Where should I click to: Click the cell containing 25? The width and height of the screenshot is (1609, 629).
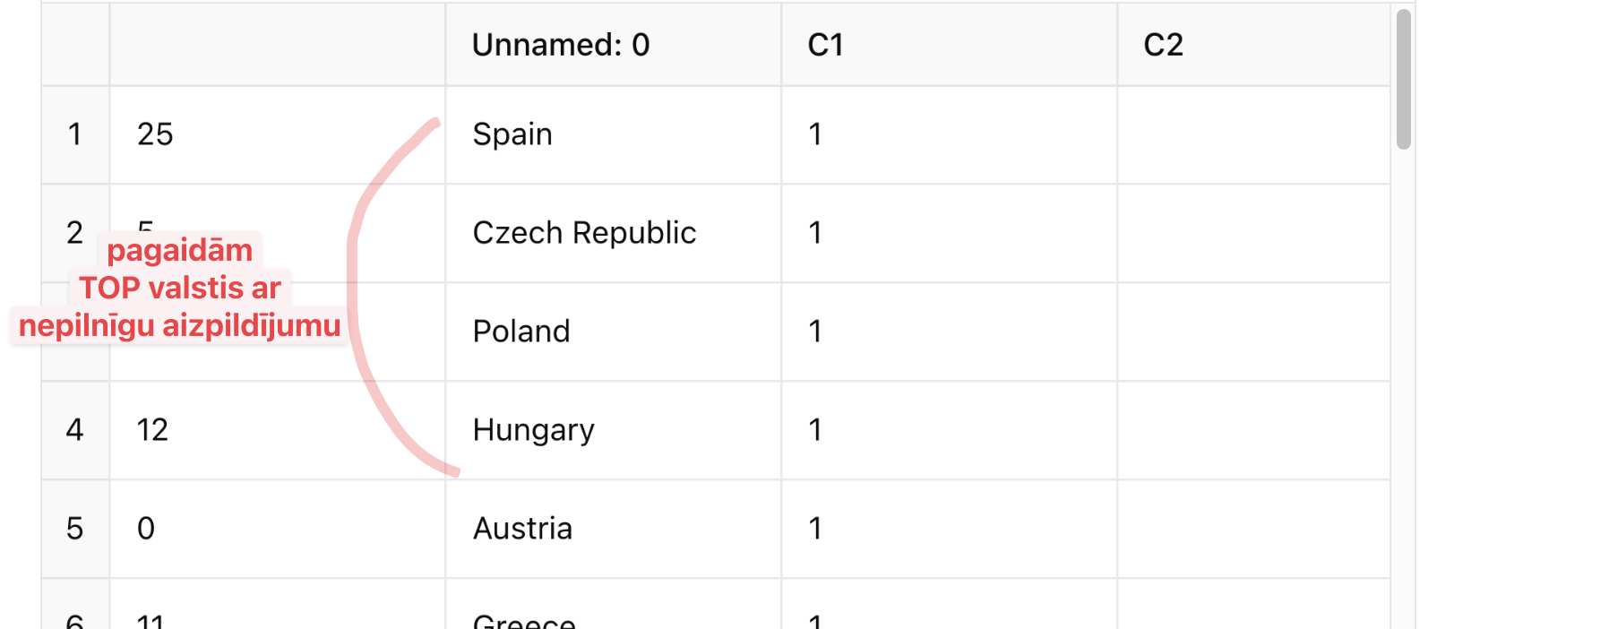coord(277,135)
